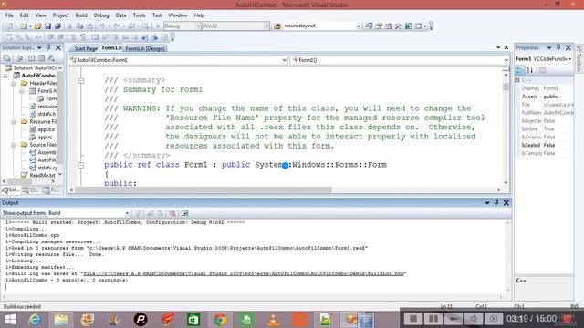The height and width of the screenshot is (328, 584).
Task: Select ReadMe.txt in Solution Explorer
Action: (43, 175)
